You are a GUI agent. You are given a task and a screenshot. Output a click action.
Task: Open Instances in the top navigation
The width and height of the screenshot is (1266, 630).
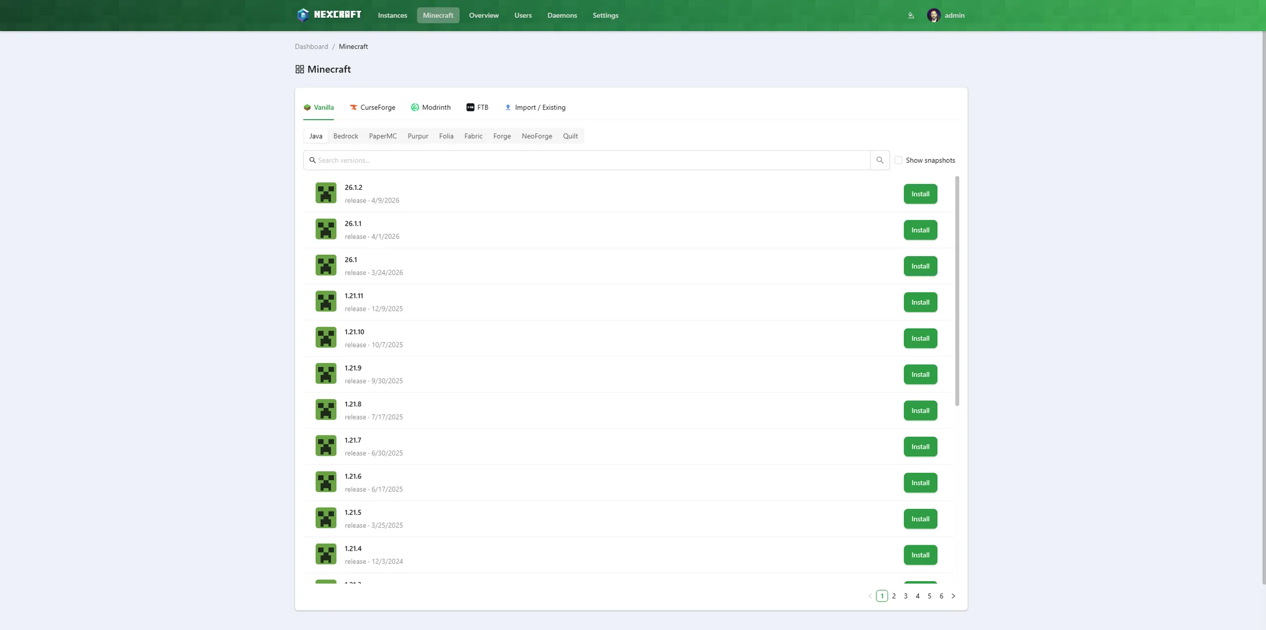(392, 16)
